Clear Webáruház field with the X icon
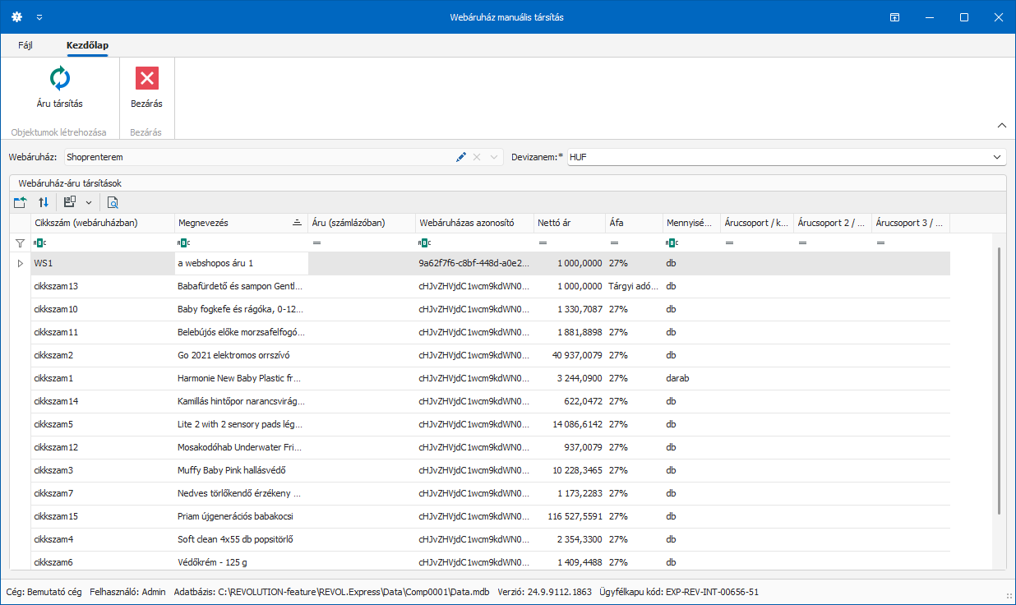1016x605 pixels. 477,157
